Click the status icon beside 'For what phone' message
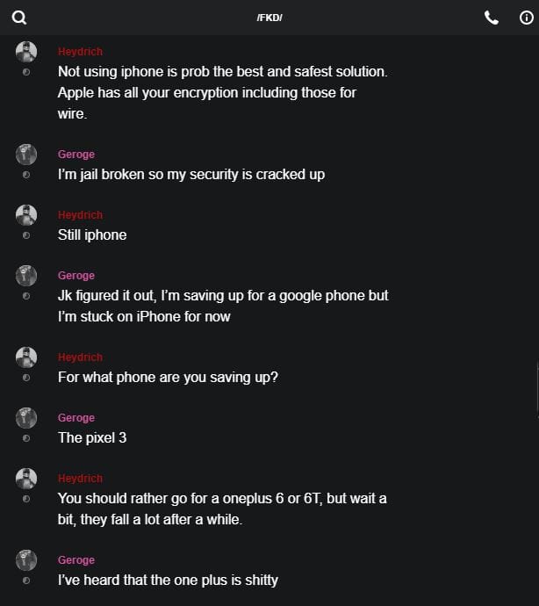This screenshot has width=539, height=606. pos(26,378)
